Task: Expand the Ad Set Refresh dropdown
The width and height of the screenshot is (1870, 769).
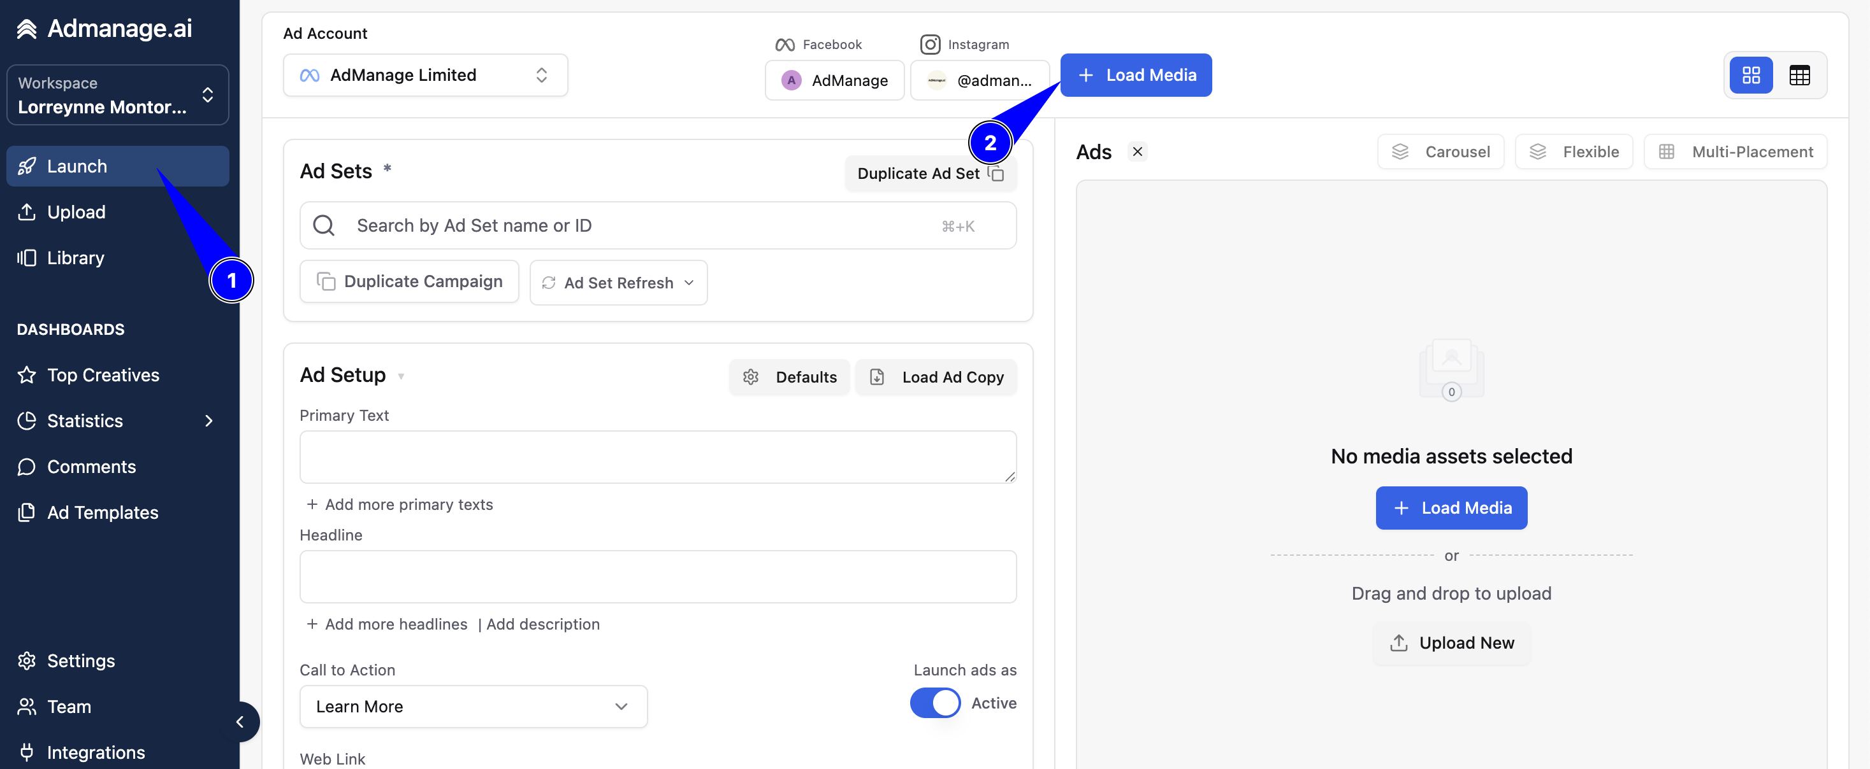Action: click(618, 283)
